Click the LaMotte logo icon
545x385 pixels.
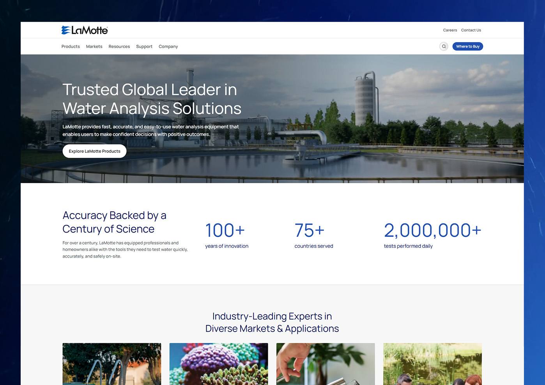66,30
